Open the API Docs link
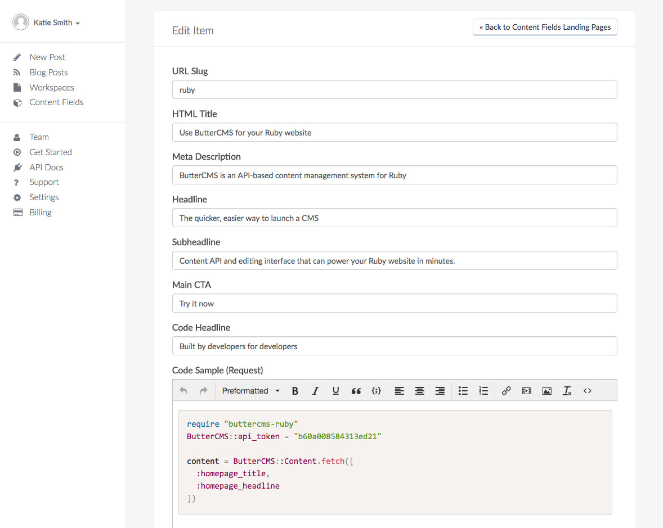This screenshot has height=528, width=663. point(46,168)
